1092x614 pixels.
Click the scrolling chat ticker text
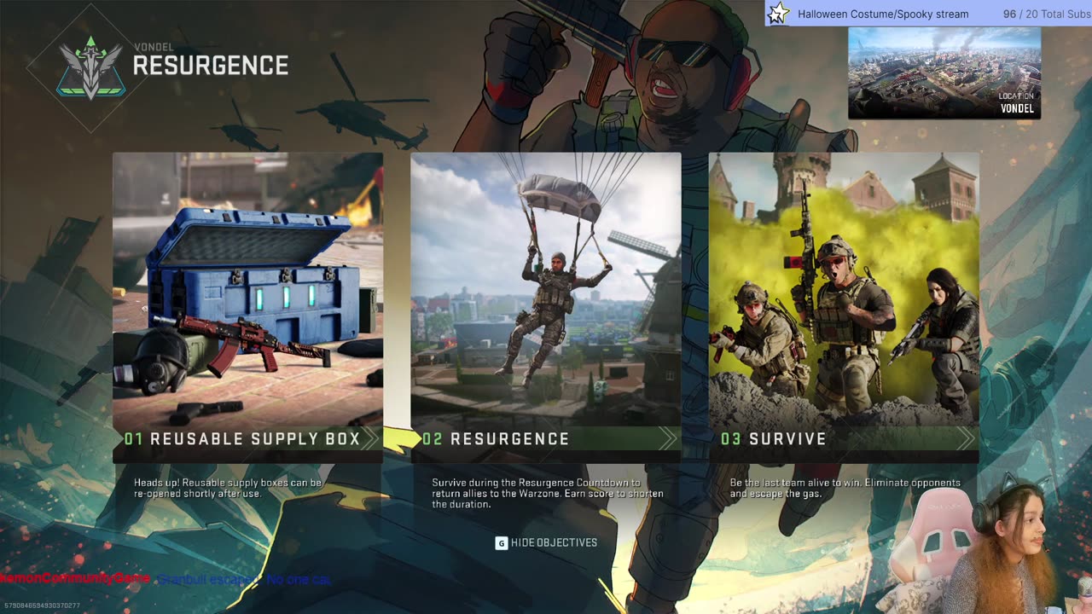point(166,579)
